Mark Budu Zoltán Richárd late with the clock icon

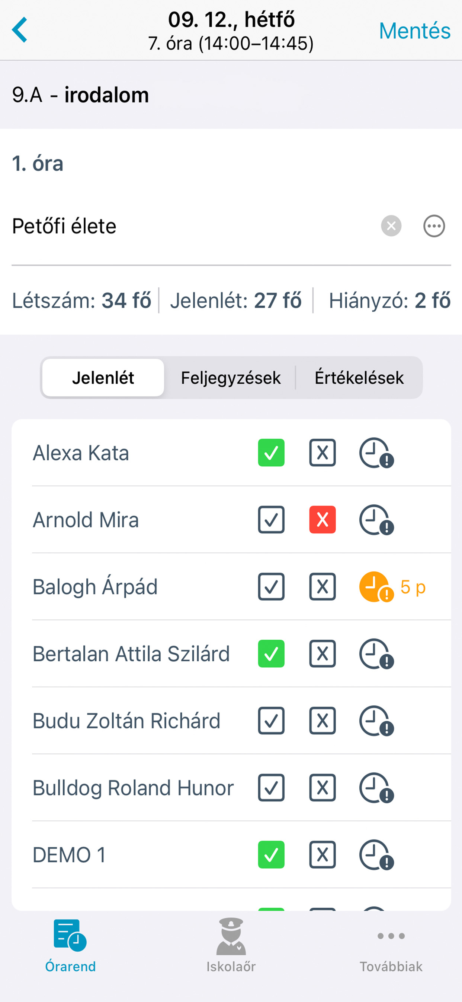[376, 721]
